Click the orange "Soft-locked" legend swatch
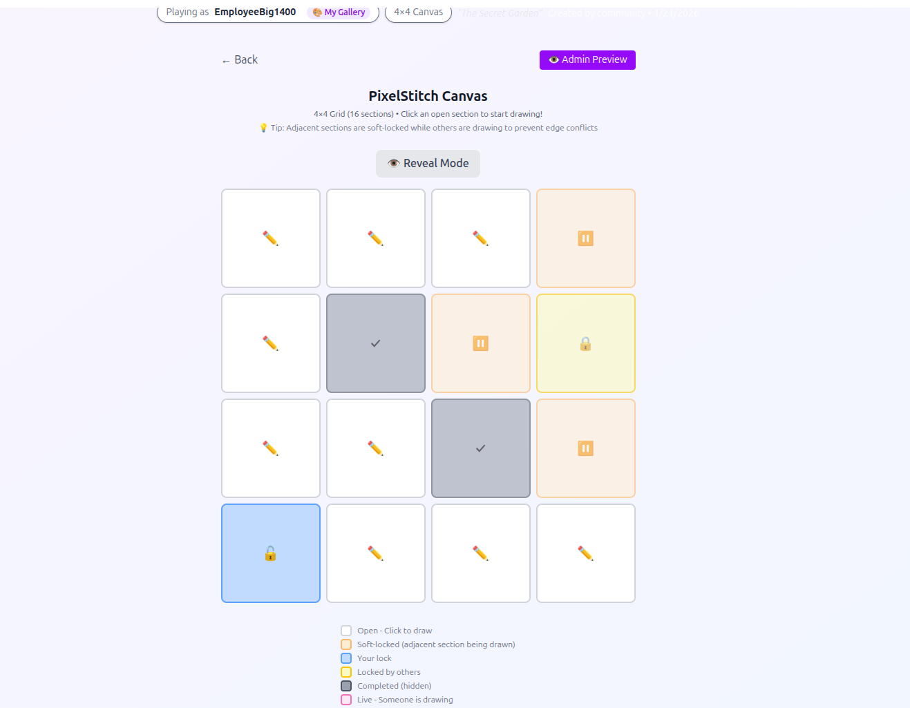The width and height of the screenshot is (910, 708). [346, 644]
